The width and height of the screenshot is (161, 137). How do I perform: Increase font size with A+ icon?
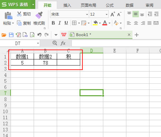click(113, 14)
